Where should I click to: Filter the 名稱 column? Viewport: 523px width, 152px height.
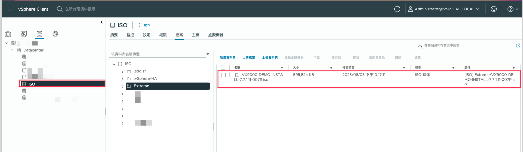[282, 68]
